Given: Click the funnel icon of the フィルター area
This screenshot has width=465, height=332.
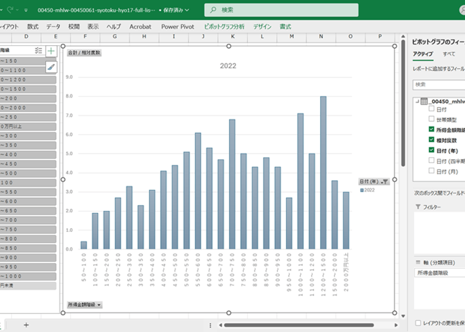Looking at the screenshot, I should [x=418, y=207].
